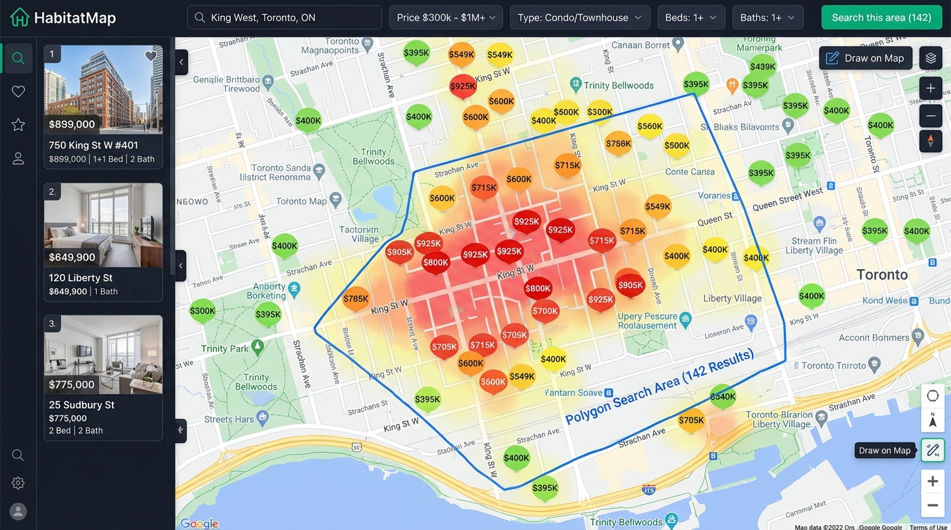
Task: Open the profile person icon in sidebar
Action: tap(19, 158)
